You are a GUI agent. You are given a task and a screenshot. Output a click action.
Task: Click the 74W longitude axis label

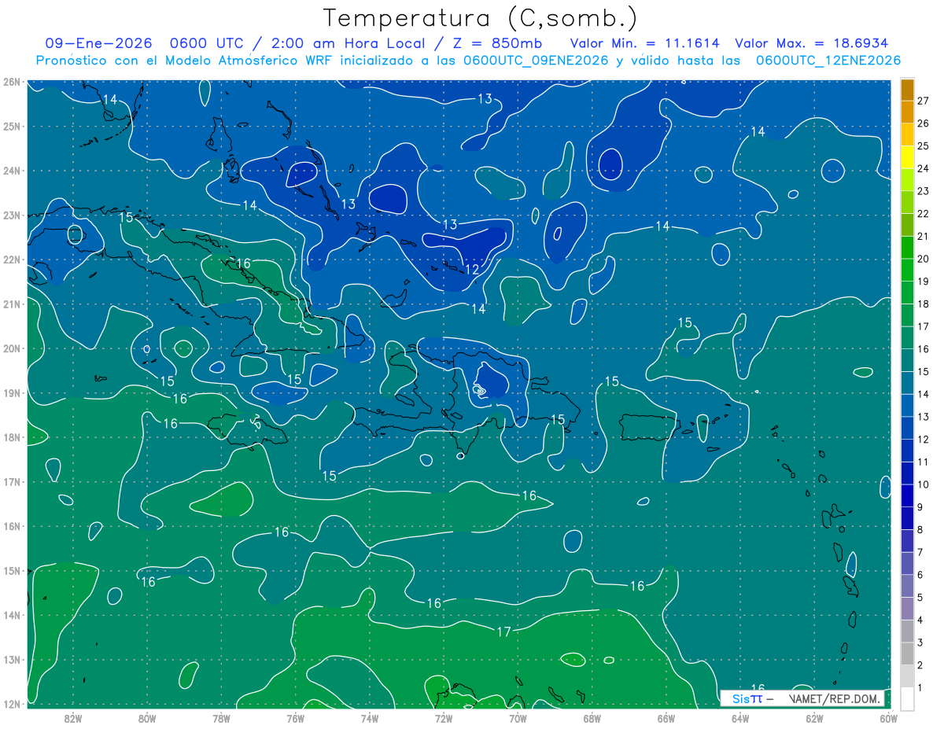click(x=369, y=717)
